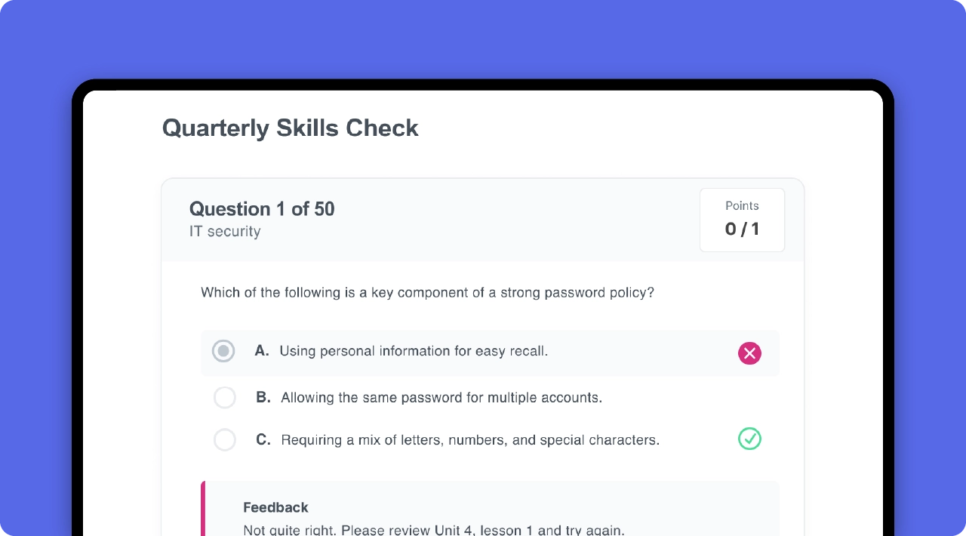Click the 'IT security' topic label
Image resolution: width=966 pixels, height=536 pixels.
(225, 232)
